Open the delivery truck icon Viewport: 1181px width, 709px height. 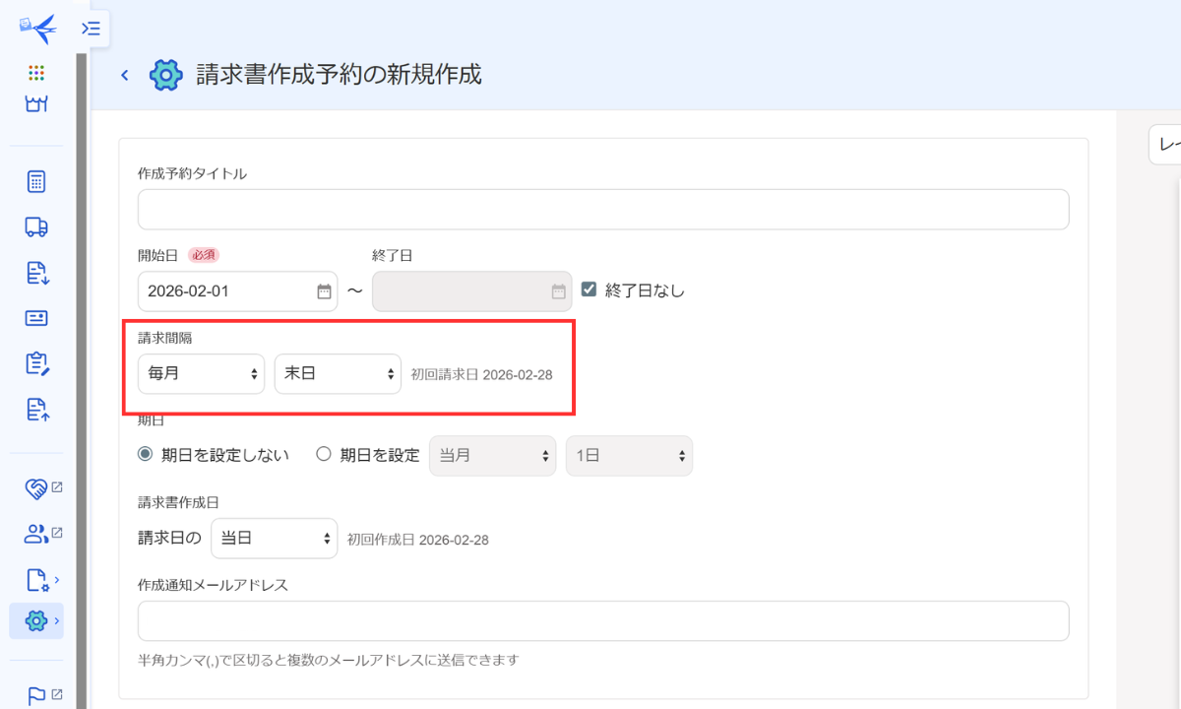click(36, 227)
